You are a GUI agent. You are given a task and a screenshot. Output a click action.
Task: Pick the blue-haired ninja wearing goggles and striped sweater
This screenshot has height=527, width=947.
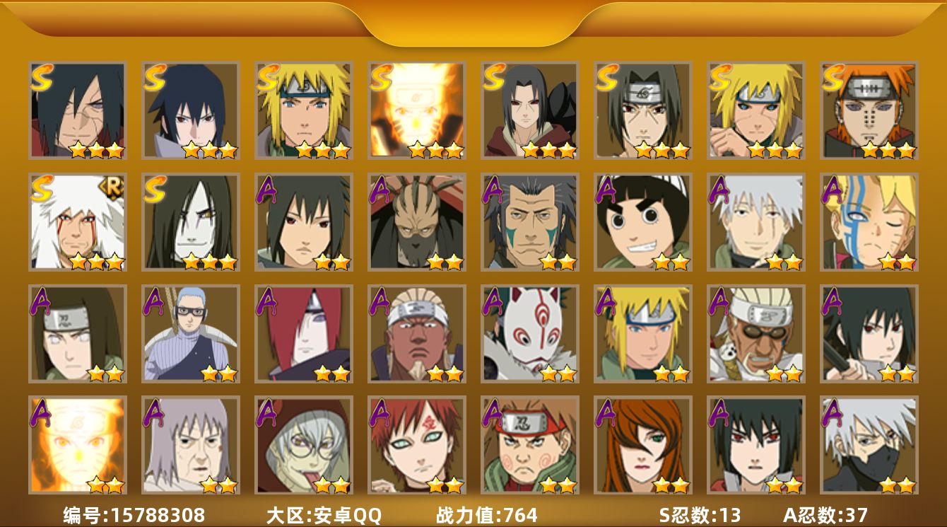[x=191, y=334]
